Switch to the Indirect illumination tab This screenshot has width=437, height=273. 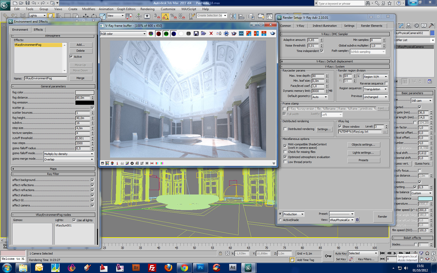tap(324, 26)
